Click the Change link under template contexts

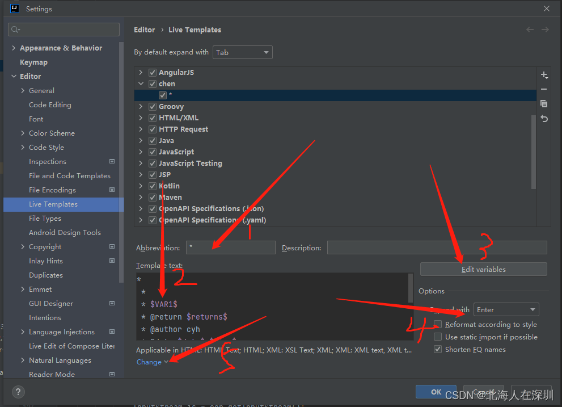click(149, 362)
